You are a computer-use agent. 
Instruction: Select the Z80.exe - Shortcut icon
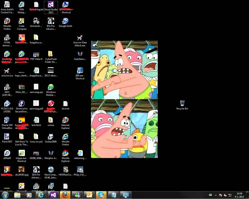[x=80, y=73]
